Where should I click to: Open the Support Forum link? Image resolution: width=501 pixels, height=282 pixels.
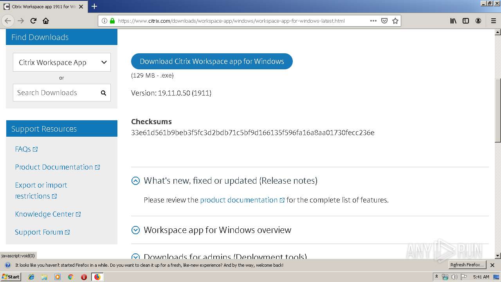click(42, 232)
